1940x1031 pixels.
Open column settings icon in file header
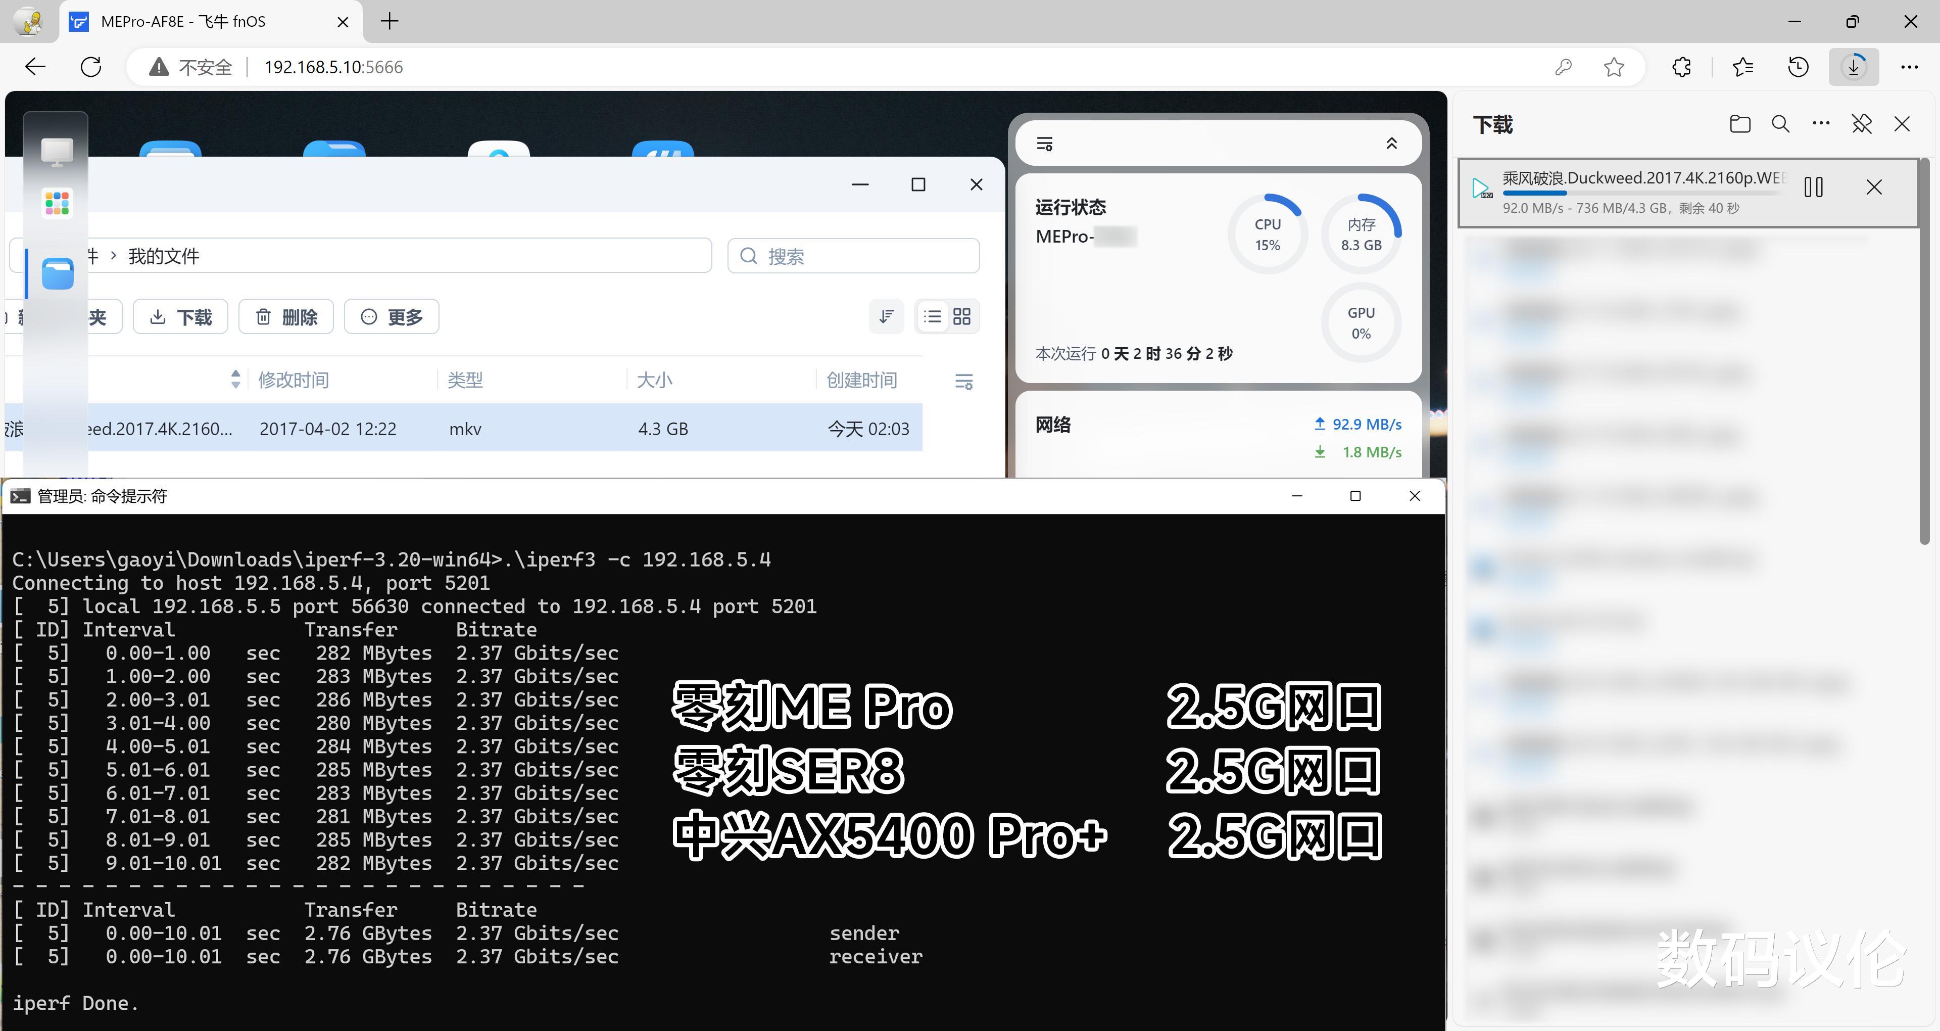click(x=964, y=382)
